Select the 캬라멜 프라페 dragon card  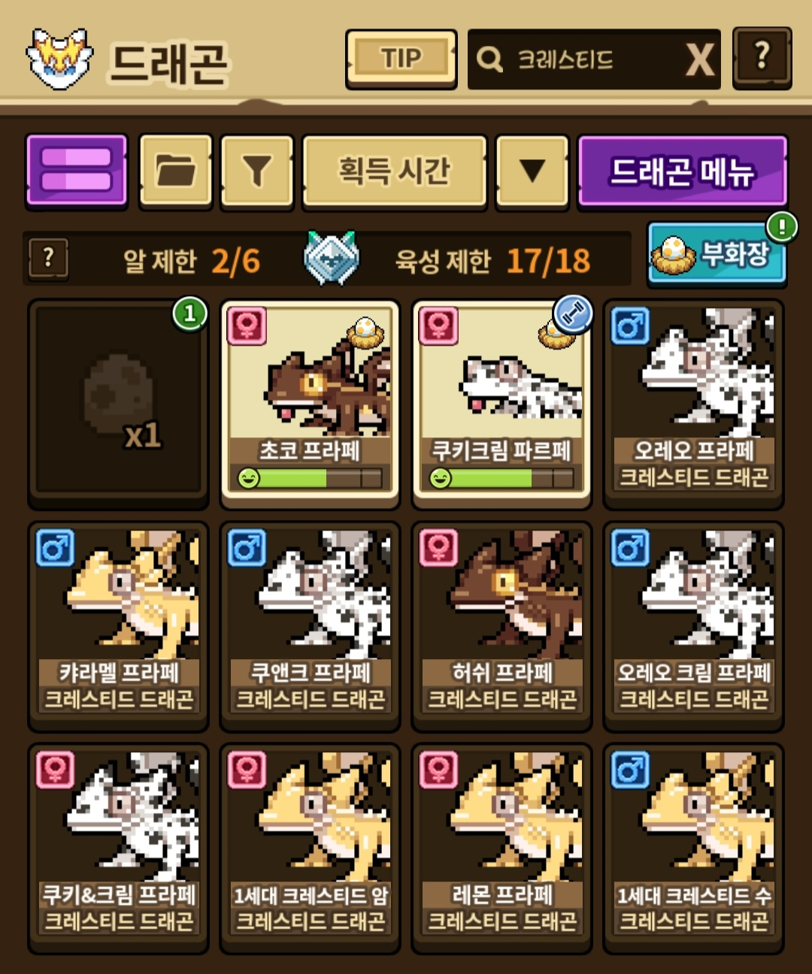pos(118,625)
